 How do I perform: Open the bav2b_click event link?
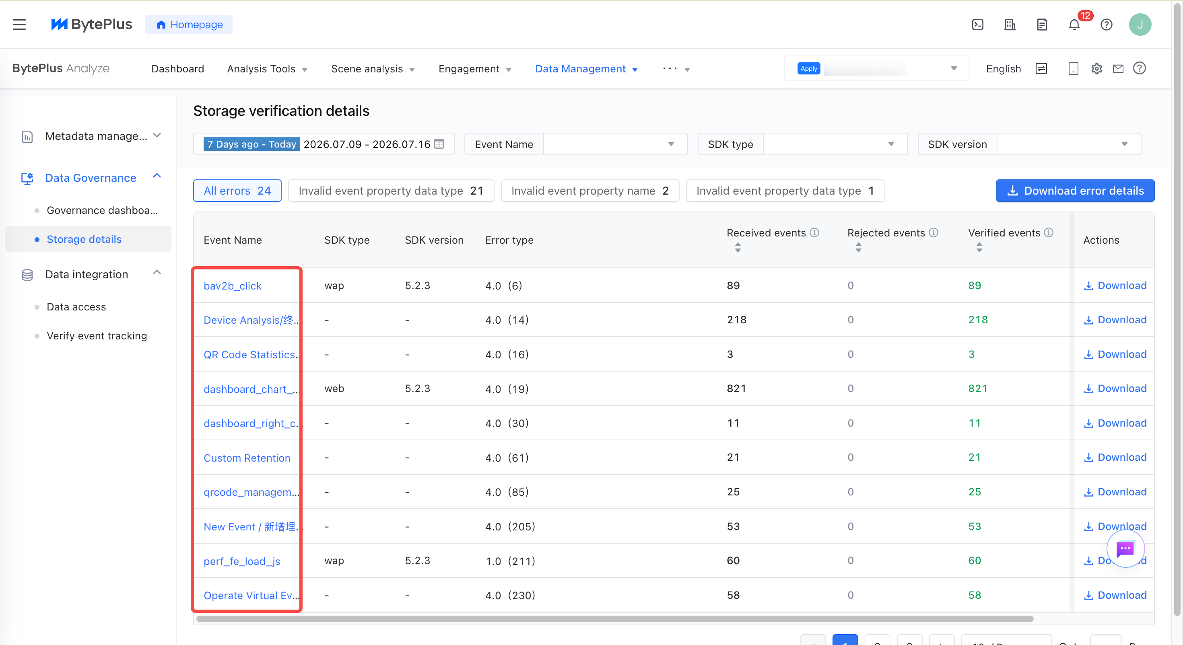click(x=233, y=286)
